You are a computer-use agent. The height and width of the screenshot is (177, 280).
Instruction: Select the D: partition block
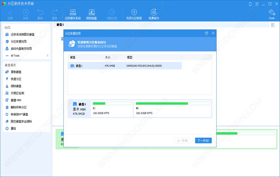click(x=172, y=108)
